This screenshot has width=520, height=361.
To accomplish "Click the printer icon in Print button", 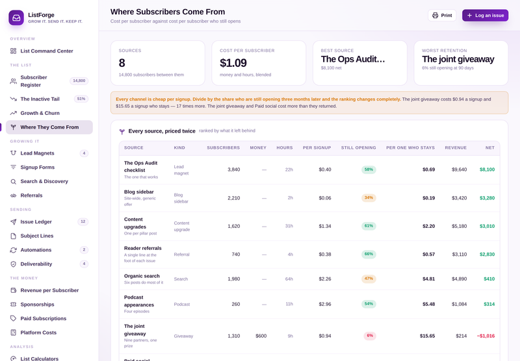I will pyautogui.click(x=435, y=15).
